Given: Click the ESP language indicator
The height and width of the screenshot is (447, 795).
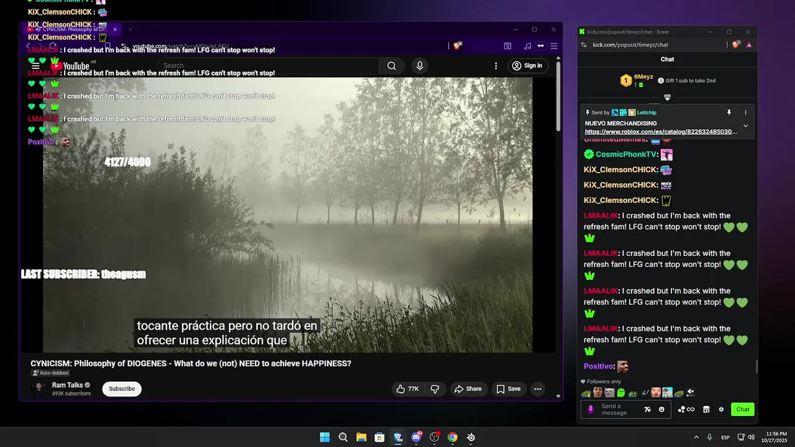Looking at the screenshot, I should 725,438.
